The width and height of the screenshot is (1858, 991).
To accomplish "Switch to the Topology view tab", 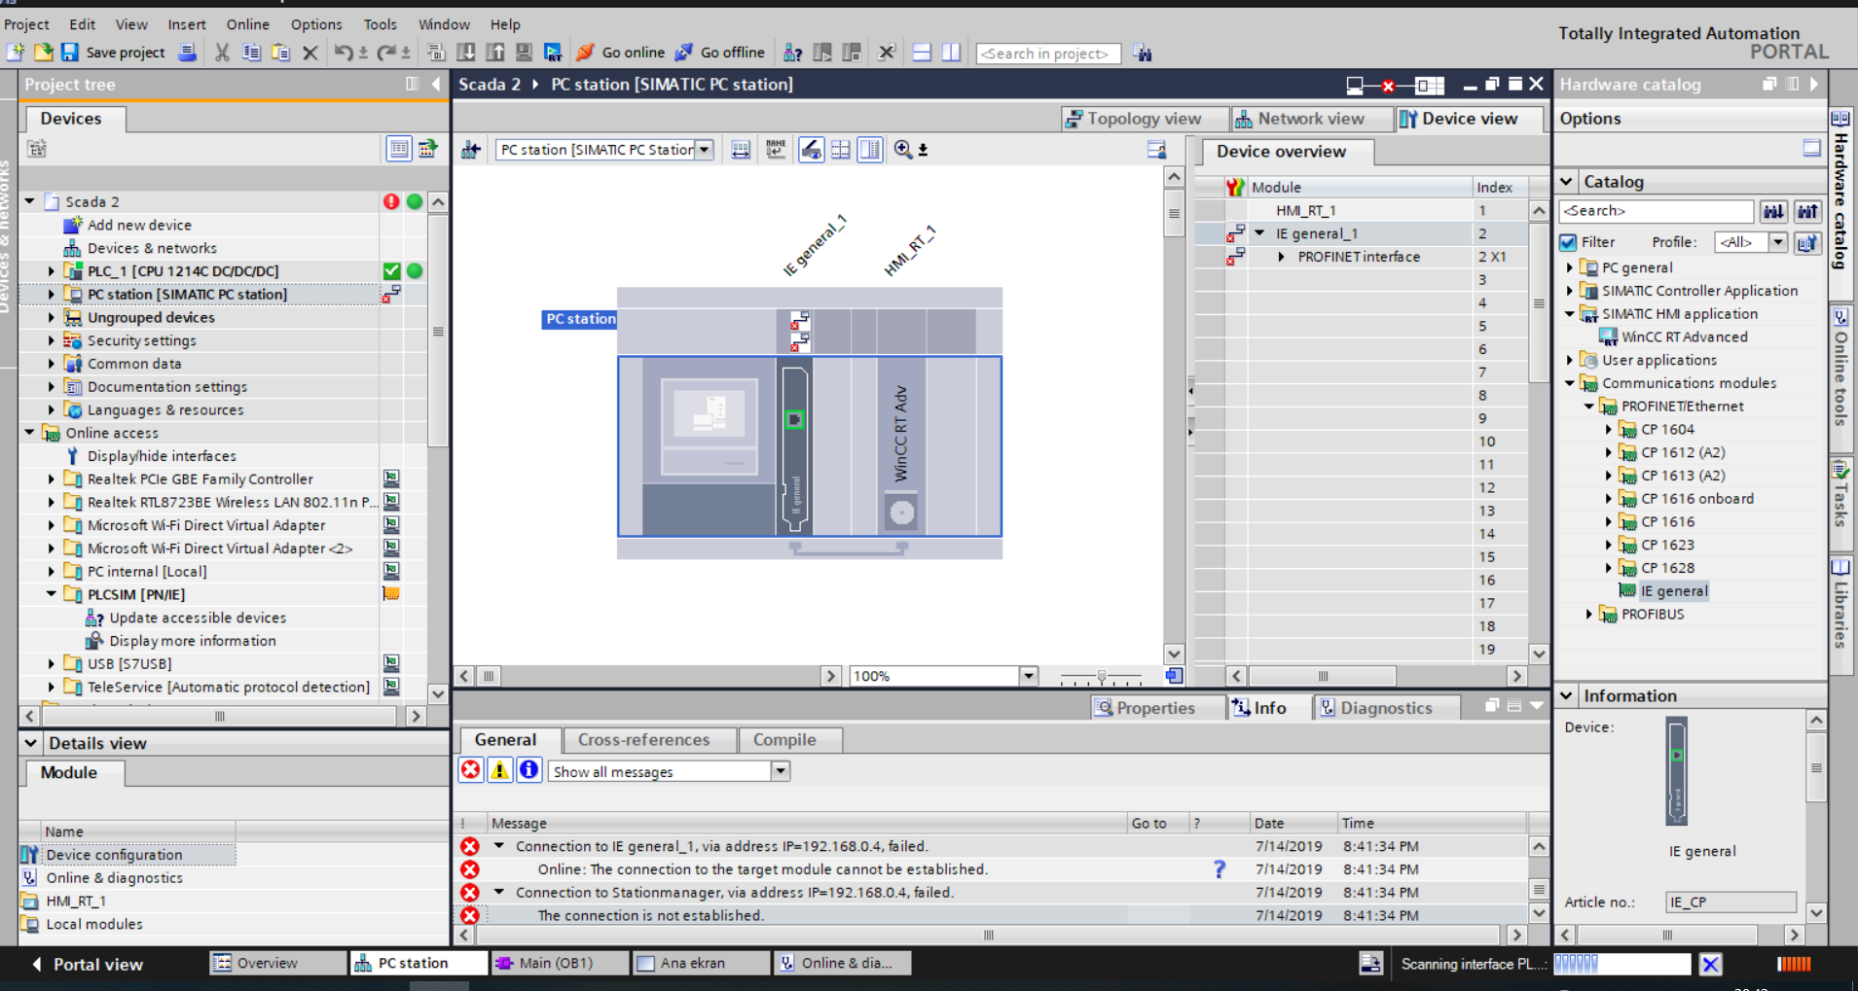I will (1144, 119).
